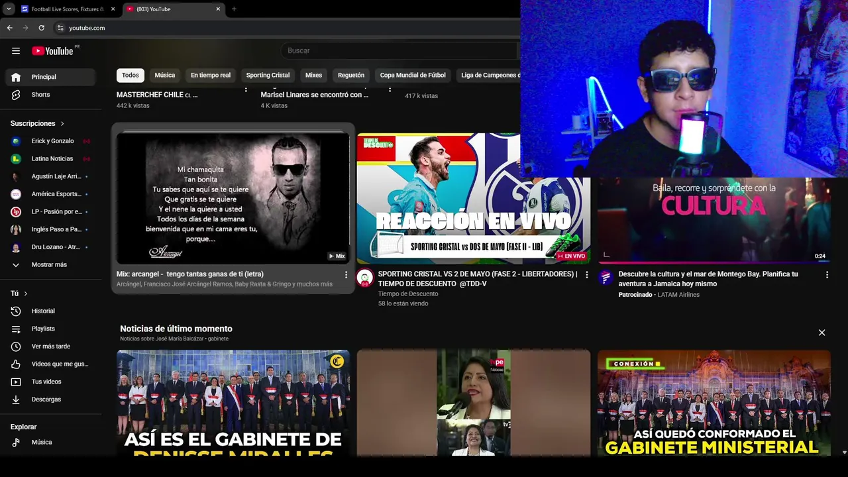Image resolution: width=848 pixels, height=477 pixels.
Task: Expand the Tú section chevron
Action: [26, 293]
